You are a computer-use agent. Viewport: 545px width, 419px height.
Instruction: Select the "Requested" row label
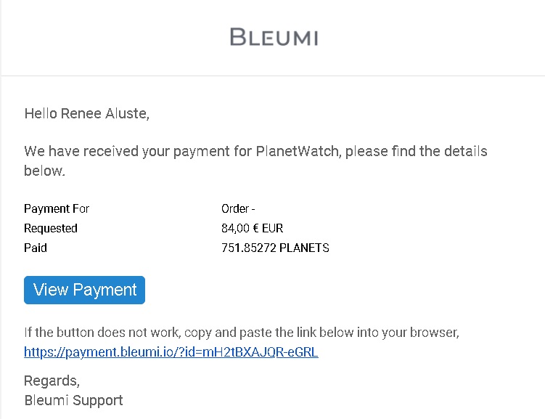tap(51, 228)
